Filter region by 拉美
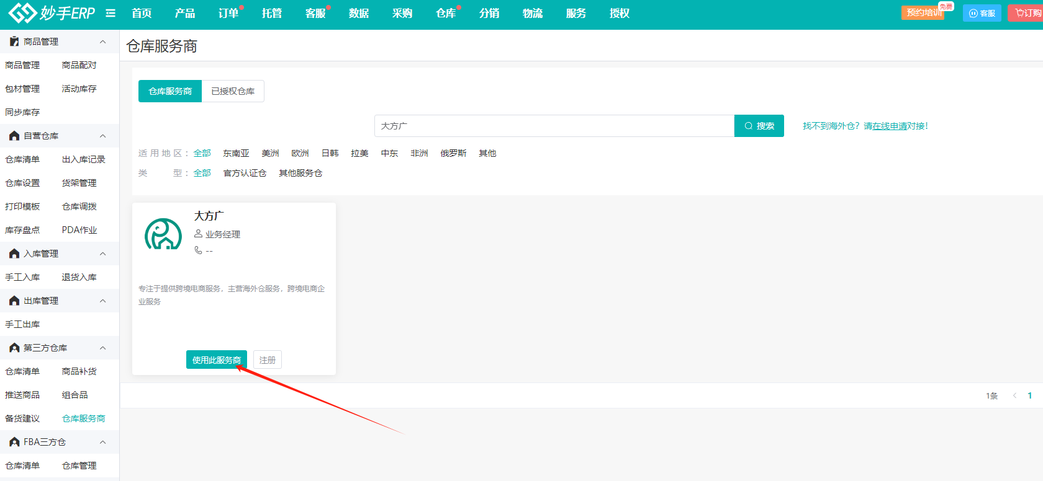The height and width of the screenshot is (481, 1043). click(x=359, y=153)
